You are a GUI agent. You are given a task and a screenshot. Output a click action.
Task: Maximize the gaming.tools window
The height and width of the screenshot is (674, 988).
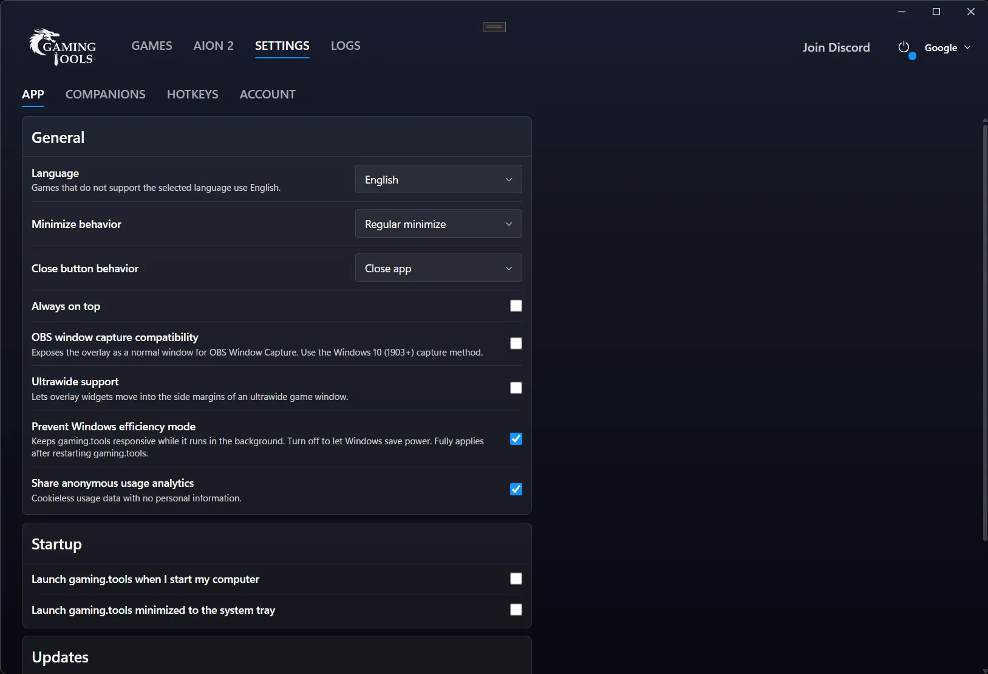coord(936,12)
